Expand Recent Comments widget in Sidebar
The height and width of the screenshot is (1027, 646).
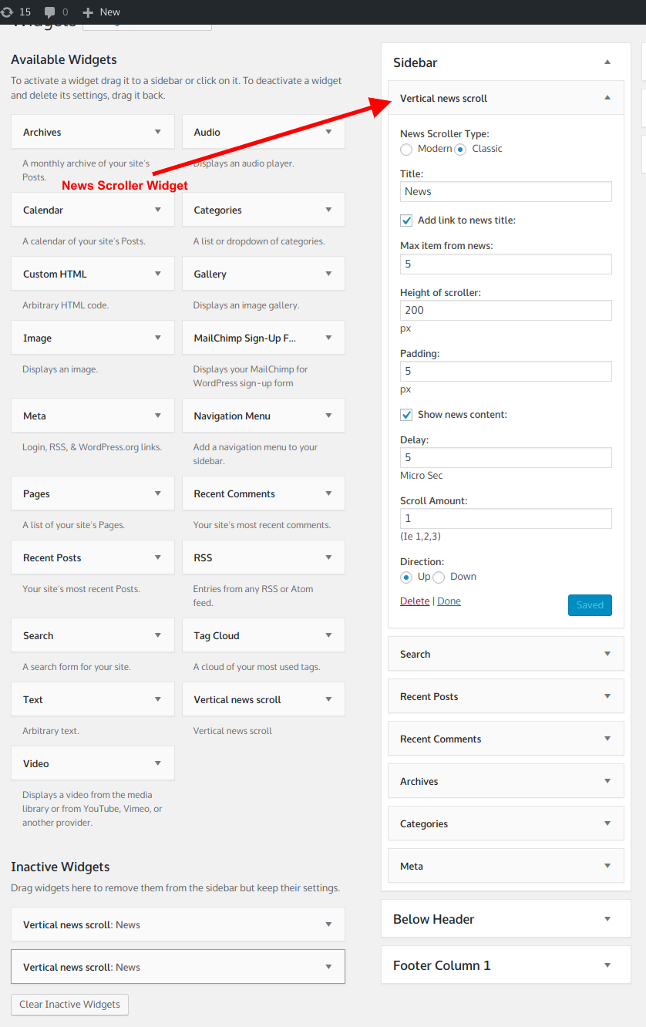click(x=607, y=739)
